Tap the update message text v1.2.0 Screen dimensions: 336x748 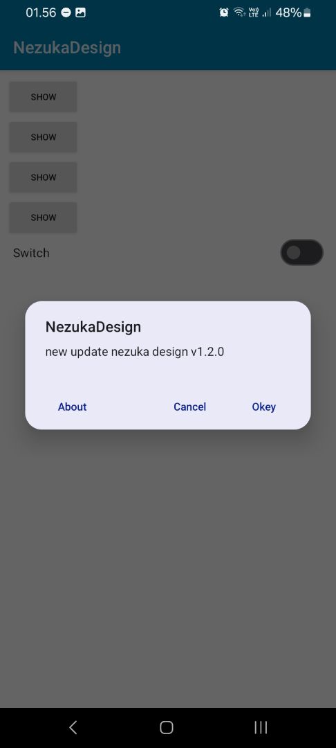pyautogui.click(x=135, y=352)
